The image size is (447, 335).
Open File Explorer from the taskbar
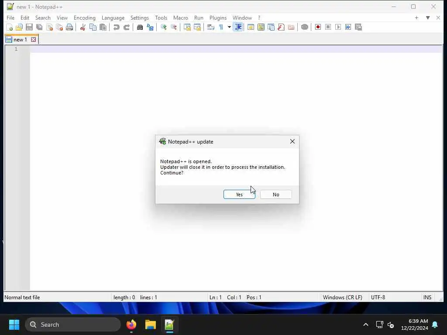151,325
